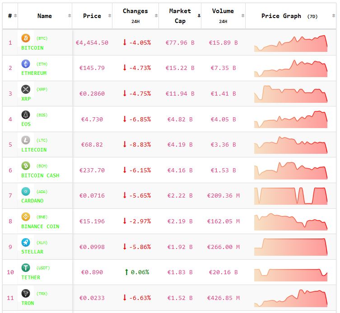
Task: Sort by Market Cap column header
Action: coord(180,16)
